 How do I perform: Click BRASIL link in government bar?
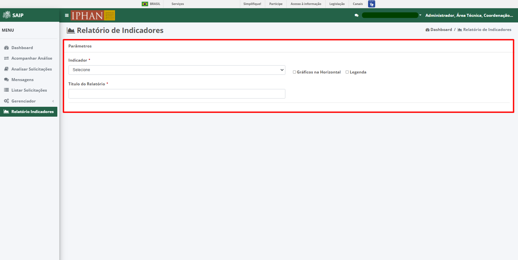click(x=155, y=4)
